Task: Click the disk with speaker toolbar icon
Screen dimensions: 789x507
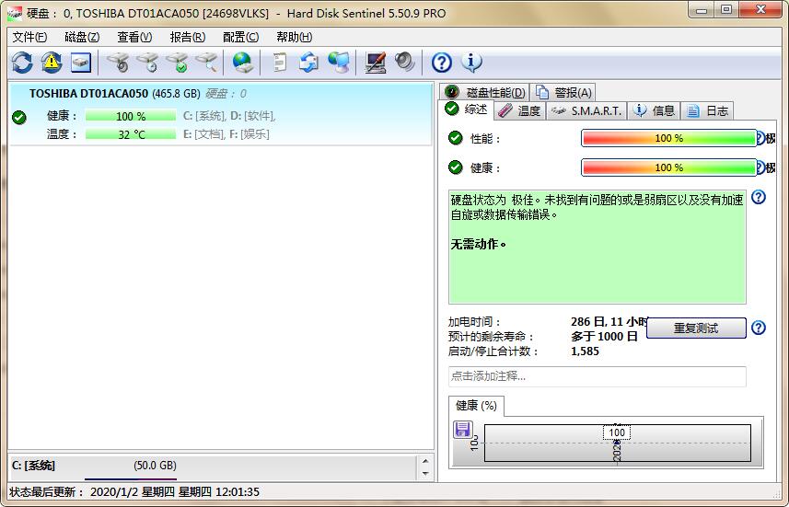Action: coord(118,63)
